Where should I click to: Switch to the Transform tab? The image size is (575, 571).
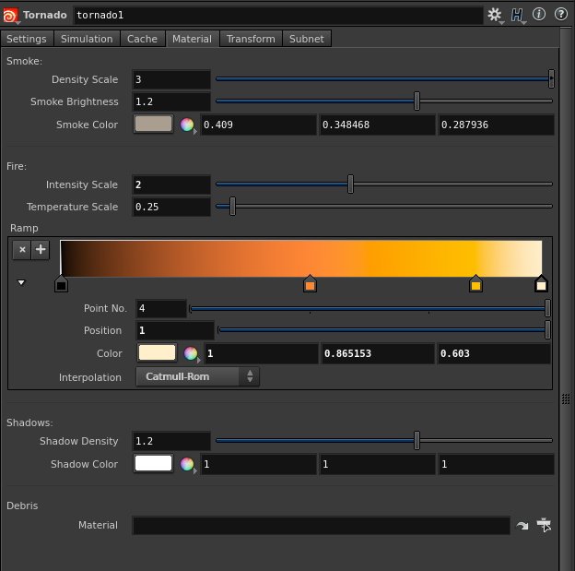pos(251,39)
